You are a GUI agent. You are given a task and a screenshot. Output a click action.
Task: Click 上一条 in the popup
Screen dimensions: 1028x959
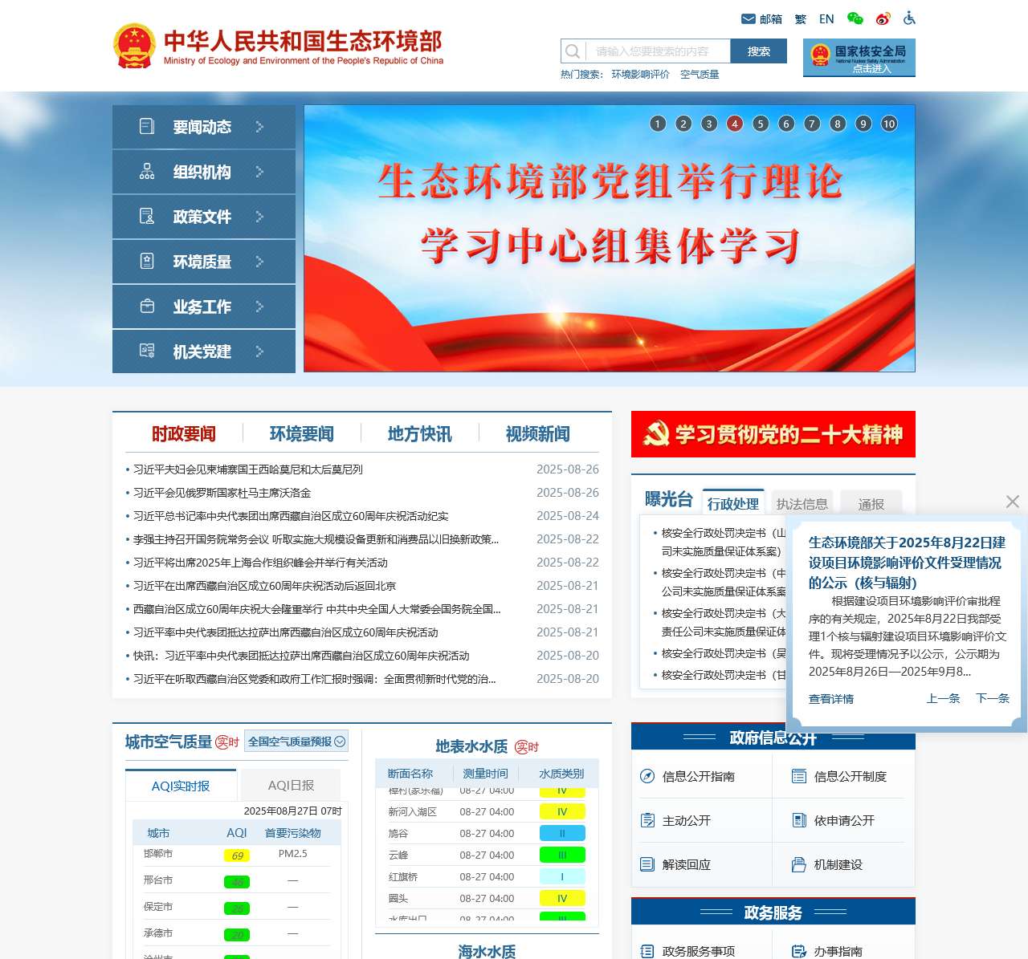(944, 698)
